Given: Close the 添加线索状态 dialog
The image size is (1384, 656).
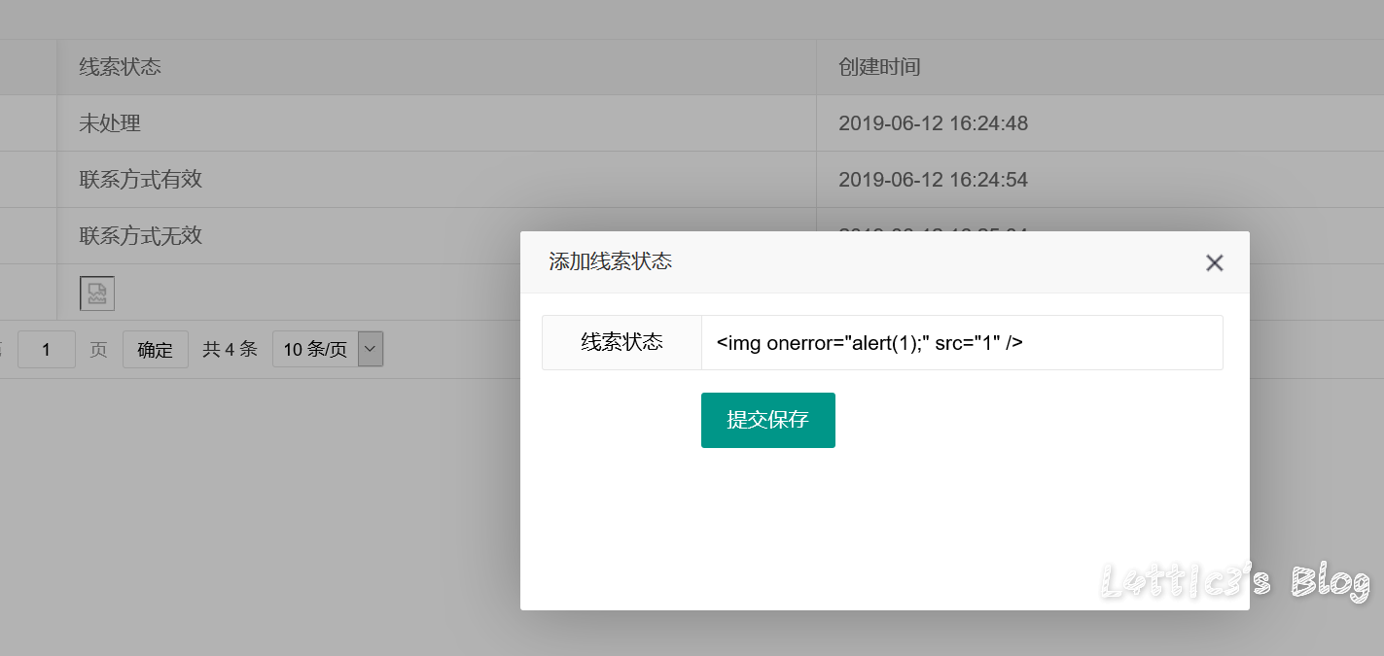Looking at the screenshot, I should (x=1214, y=262).
